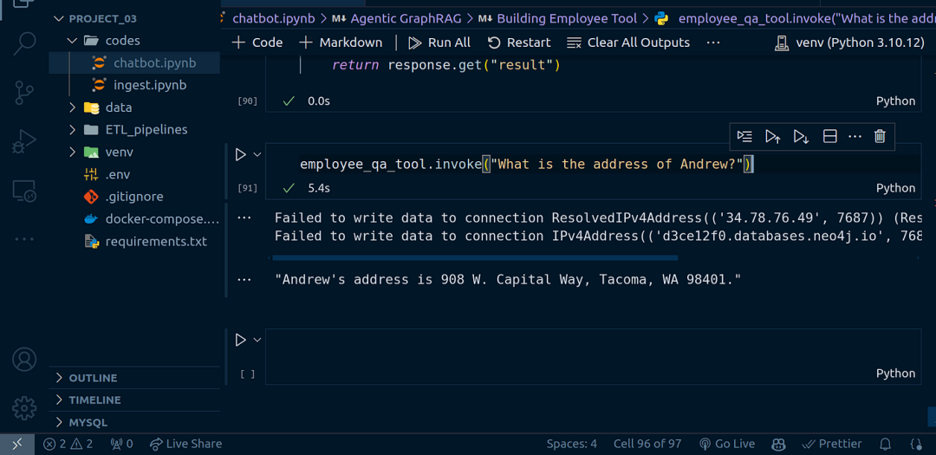Open output actions ellipsis beside Andrew's address result
The image size is (936, 455).
click(244, 279)
